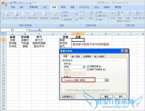Click the insert function fx button

coord(39,30)
